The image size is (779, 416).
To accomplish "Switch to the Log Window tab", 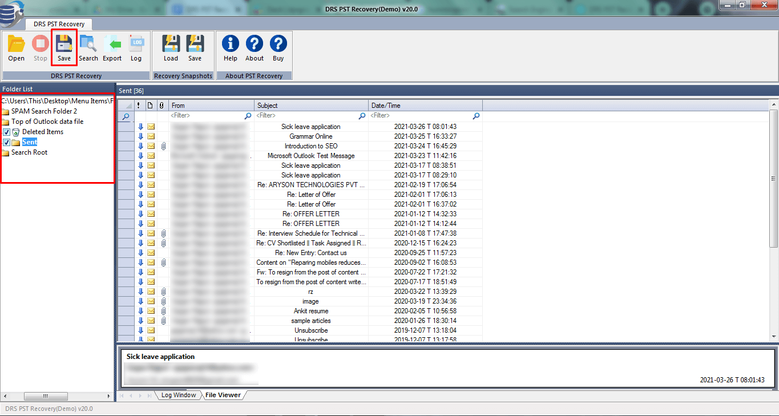I will [x=178, y=395].
